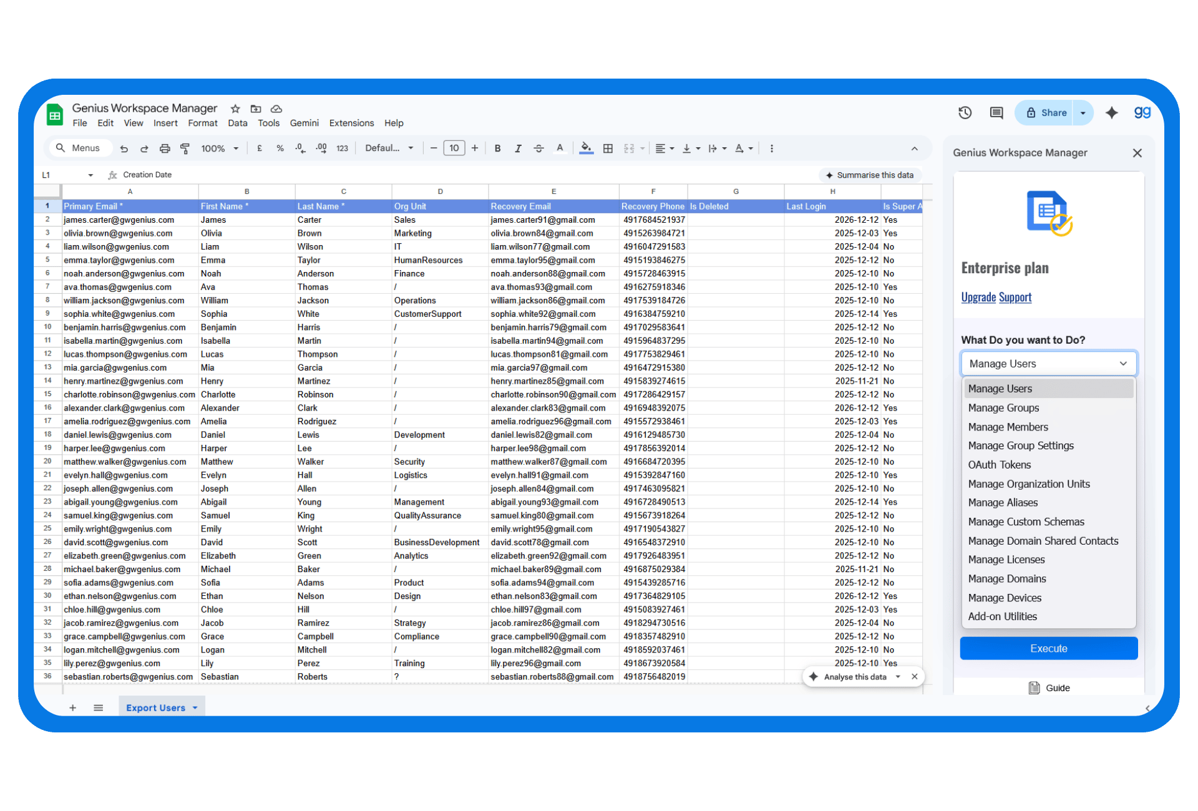Open the borders tool

click(608, 148)
